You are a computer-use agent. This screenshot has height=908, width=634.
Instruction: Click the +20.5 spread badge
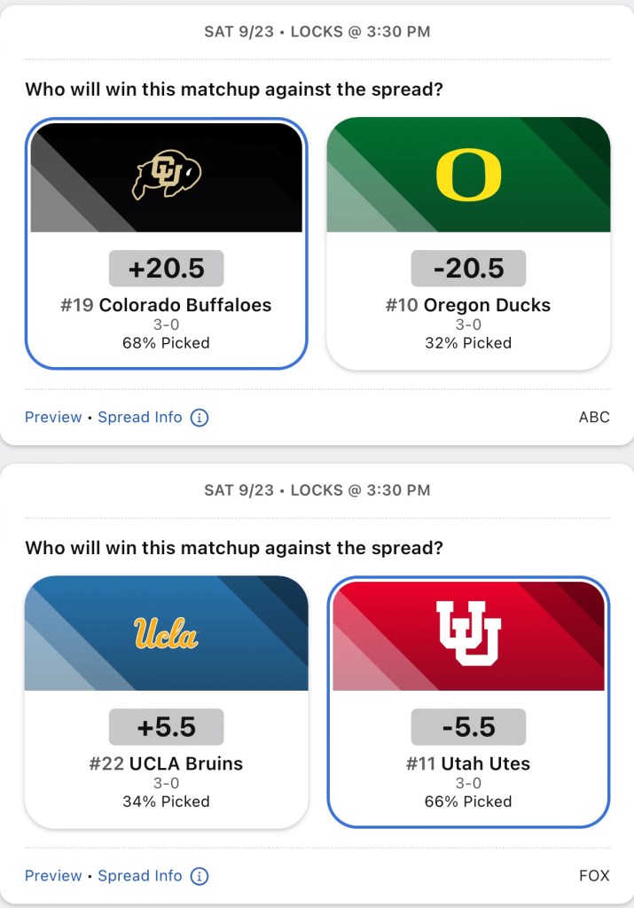pyautogui.click(x=167, y=269)
